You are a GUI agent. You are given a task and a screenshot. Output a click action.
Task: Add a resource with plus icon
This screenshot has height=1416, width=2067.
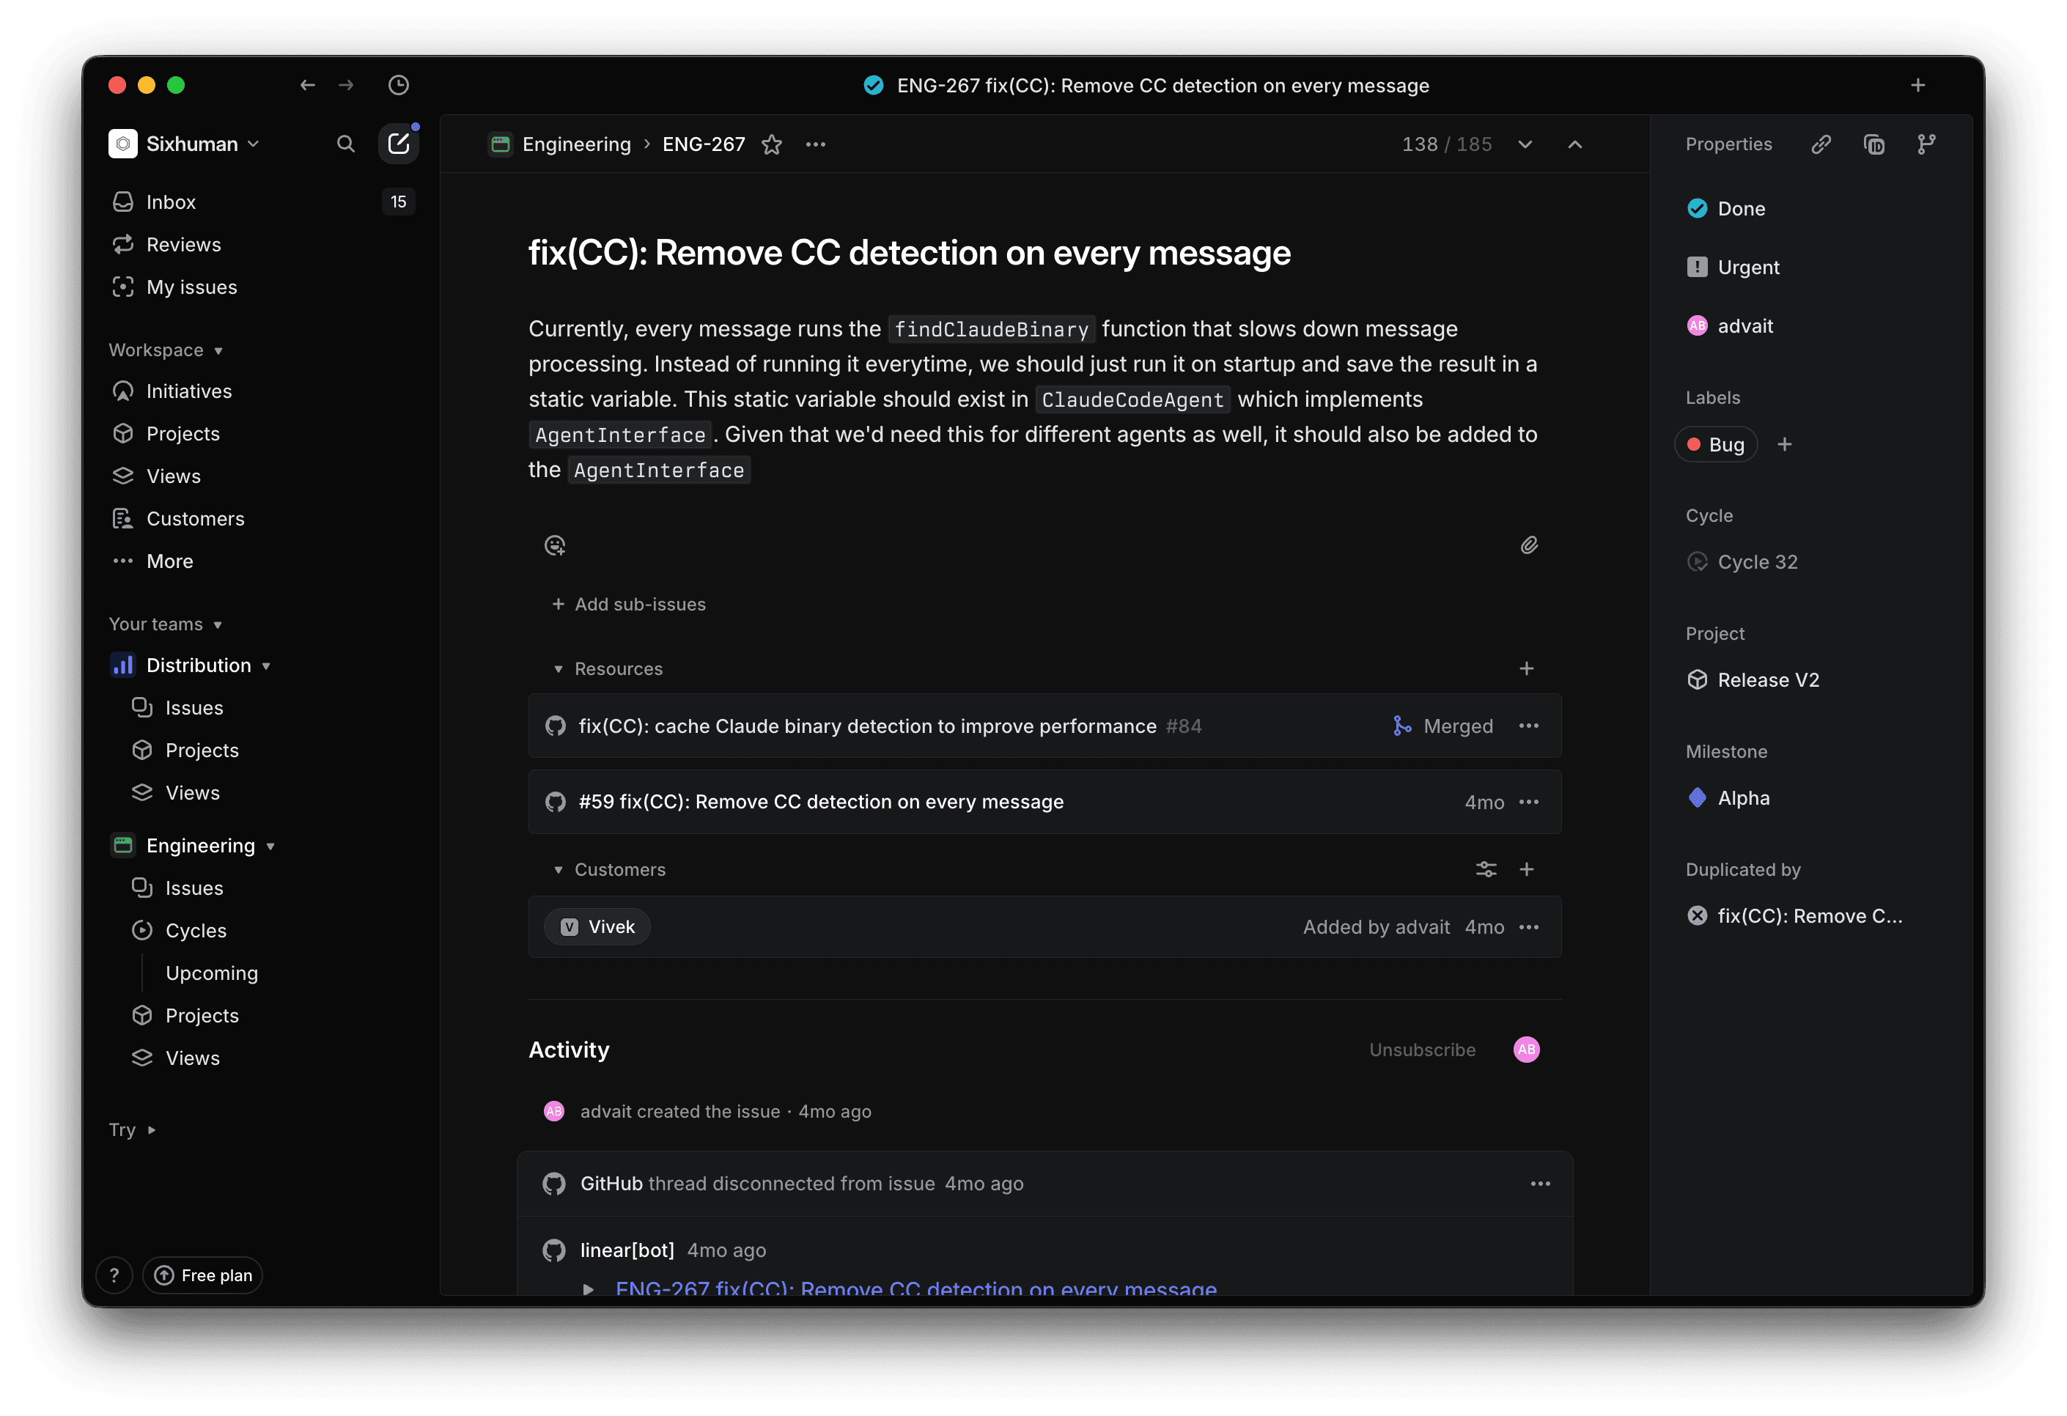coord(1526,669)
